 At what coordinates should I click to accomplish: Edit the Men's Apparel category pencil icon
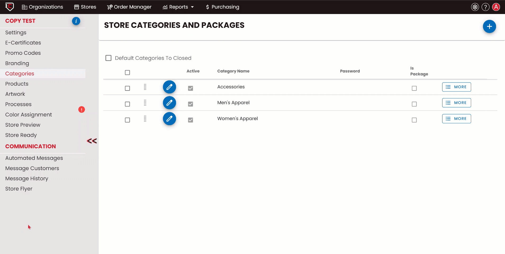click(169, 103)
